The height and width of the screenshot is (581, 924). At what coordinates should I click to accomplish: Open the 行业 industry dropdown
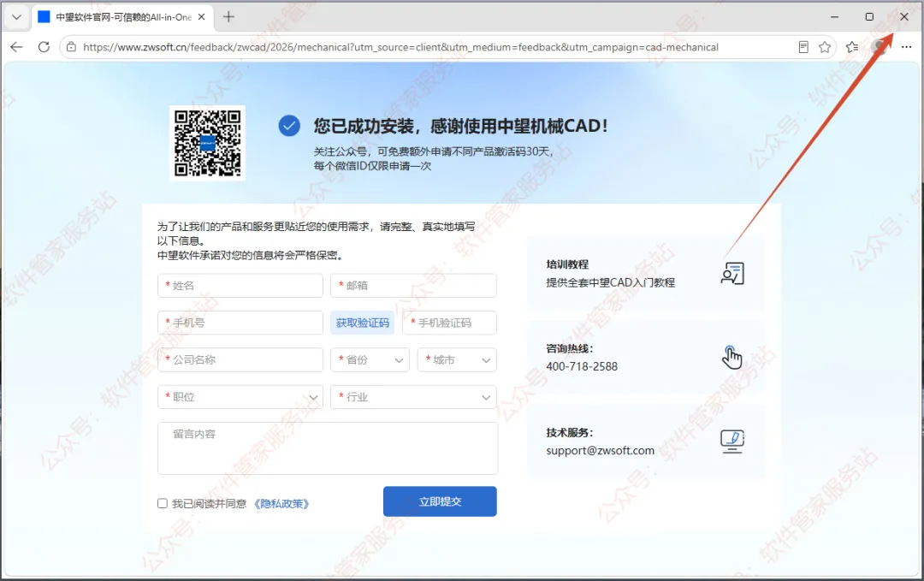point(414,397)
